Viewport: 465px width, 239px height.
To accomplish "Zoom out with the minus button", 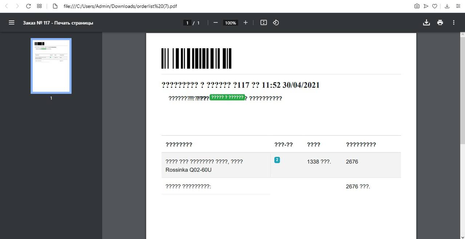I will [x=215, y=22].
